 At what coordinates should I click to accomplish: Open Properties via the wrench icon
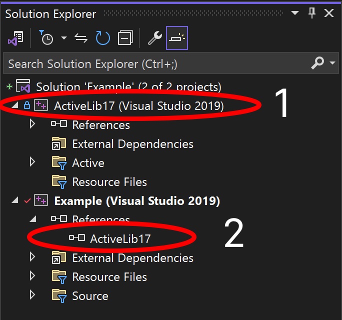155,38
